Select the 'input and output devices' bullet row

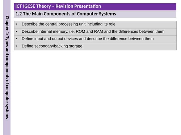tap(95, 39)
